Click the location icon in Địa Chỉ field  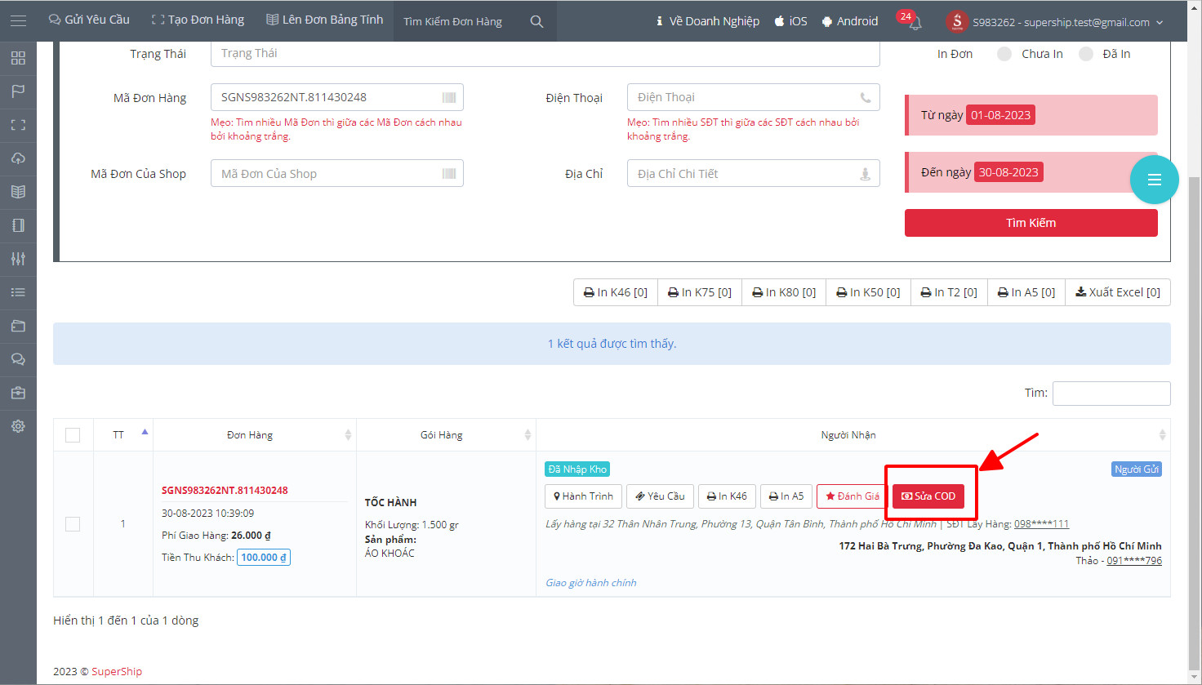866,173
